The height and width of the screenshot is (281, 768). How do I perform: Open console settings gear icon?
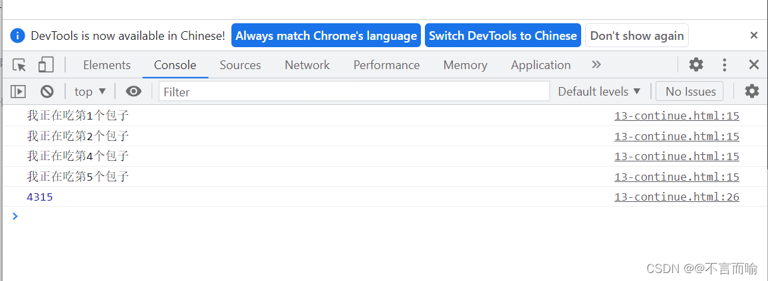[x=752, y=92]
